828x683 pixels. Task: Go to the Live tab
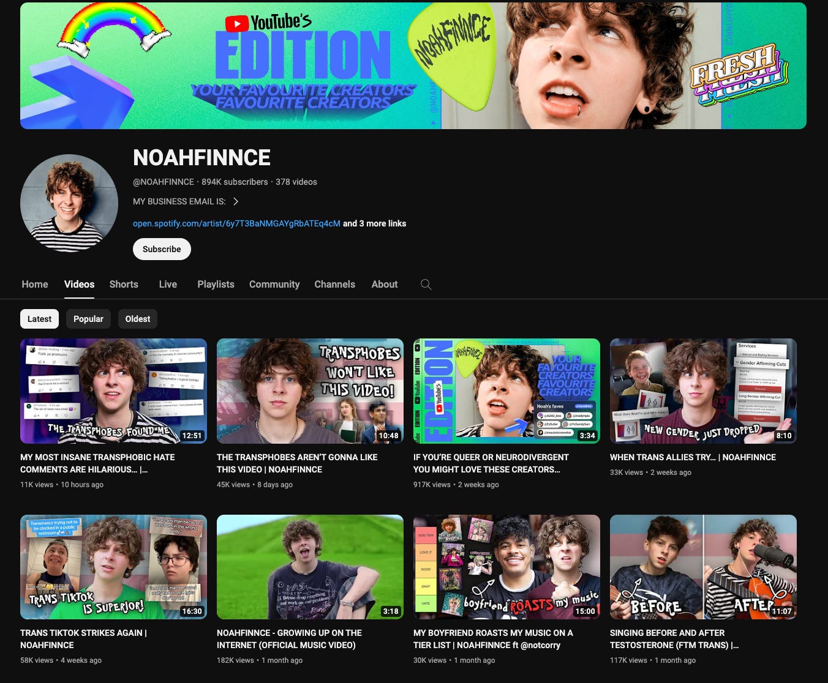168,285
